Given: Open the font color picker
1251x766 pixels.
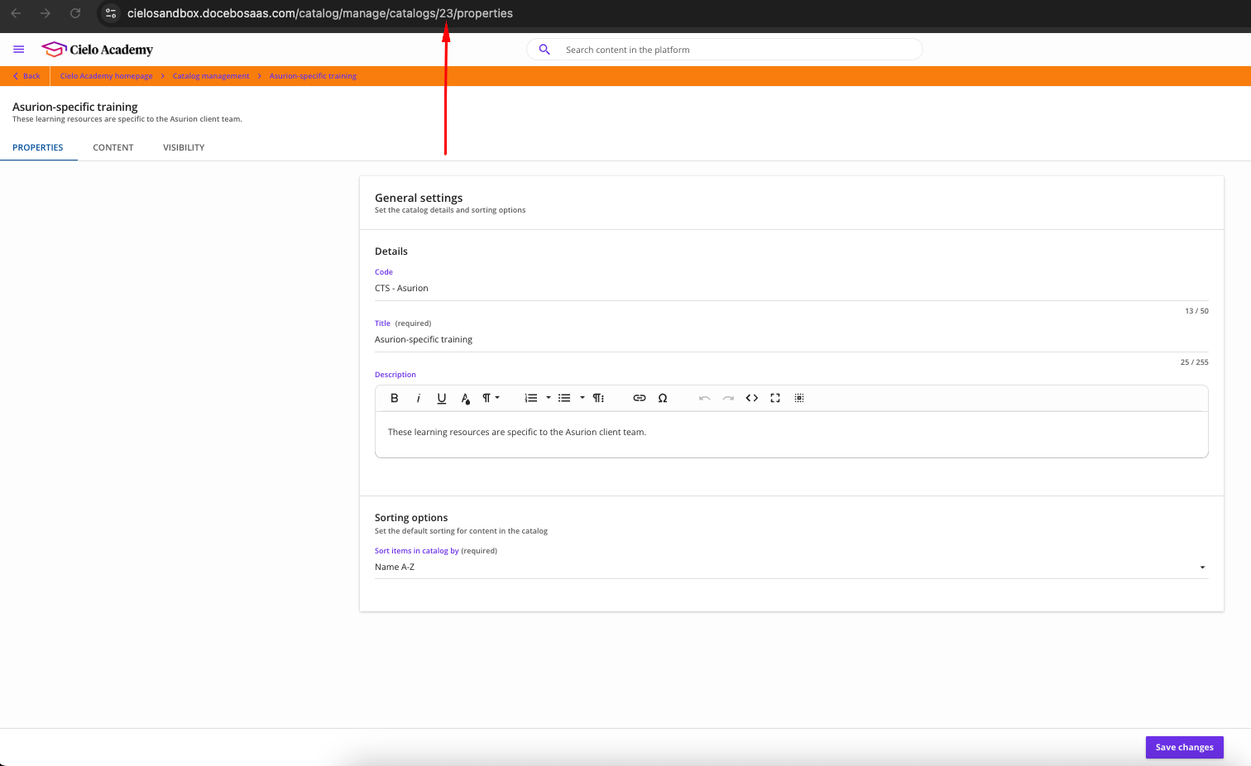Looking at the screenshot, I should tap(466, 398).
